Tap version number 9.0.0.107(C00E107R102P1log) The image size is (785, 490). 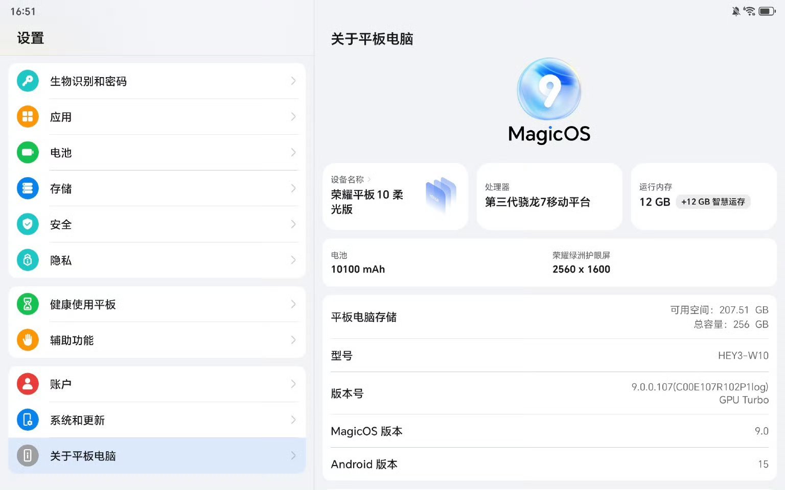(700, 387)
